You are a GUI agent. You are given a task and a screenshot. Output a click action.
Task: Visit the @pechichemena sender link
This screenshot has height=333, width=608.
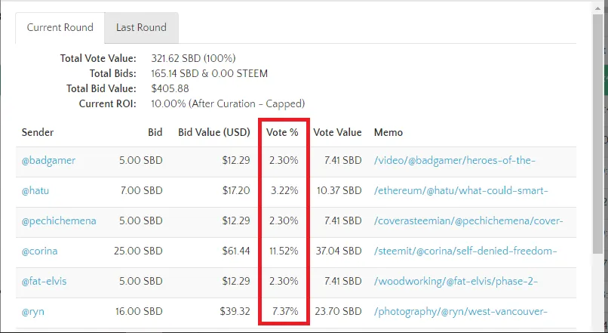pos(59,220)
